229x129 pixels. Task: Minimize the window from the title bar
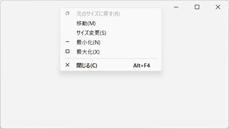tap(176, 7)
